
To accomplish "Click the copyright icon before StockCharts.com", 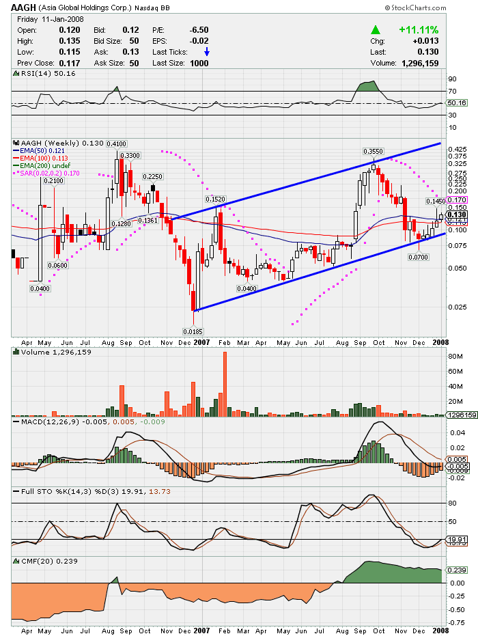I will 388,8.
